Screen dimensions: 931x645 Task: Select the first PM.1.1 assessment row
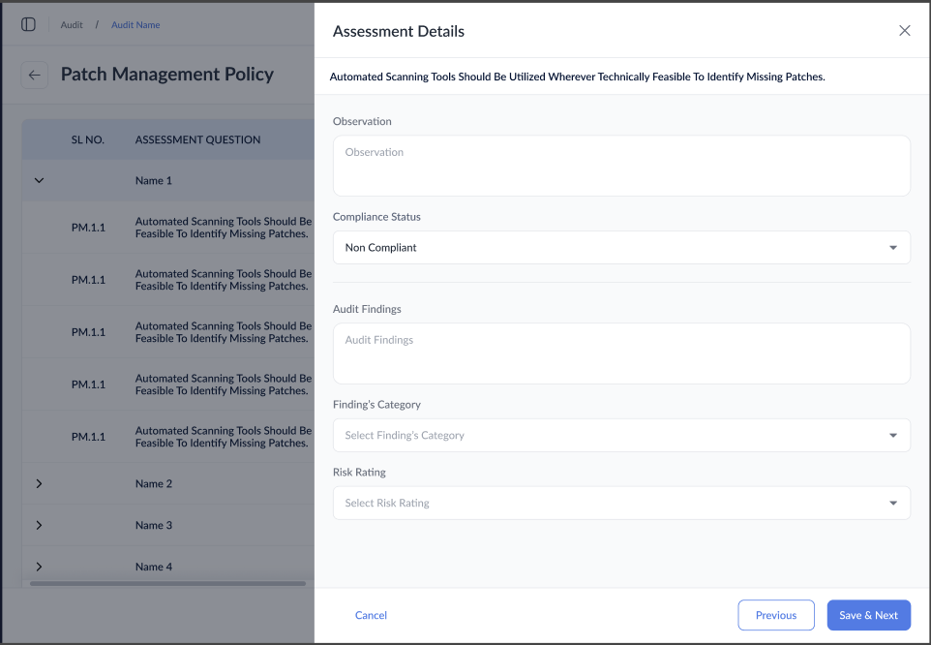pyautogui.click(x=194, y=228)
